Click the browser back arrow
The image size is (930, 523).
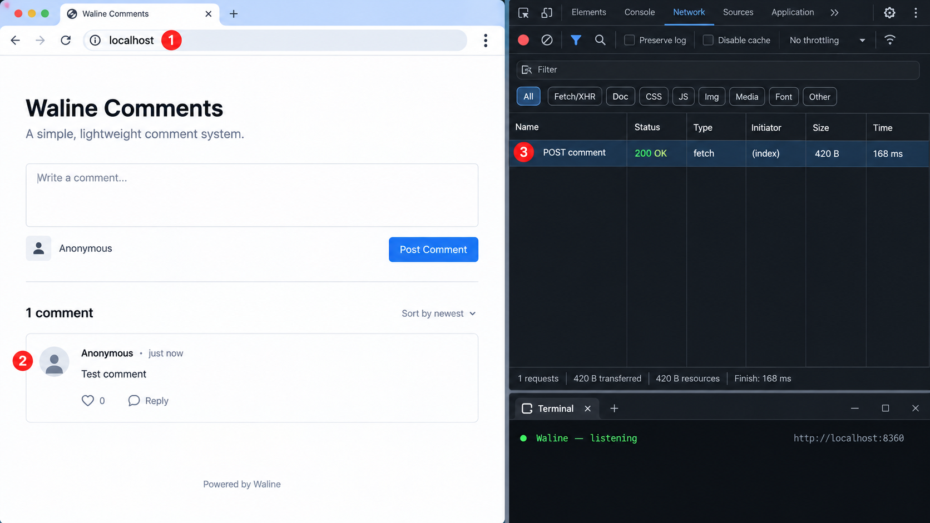[15, 40]
